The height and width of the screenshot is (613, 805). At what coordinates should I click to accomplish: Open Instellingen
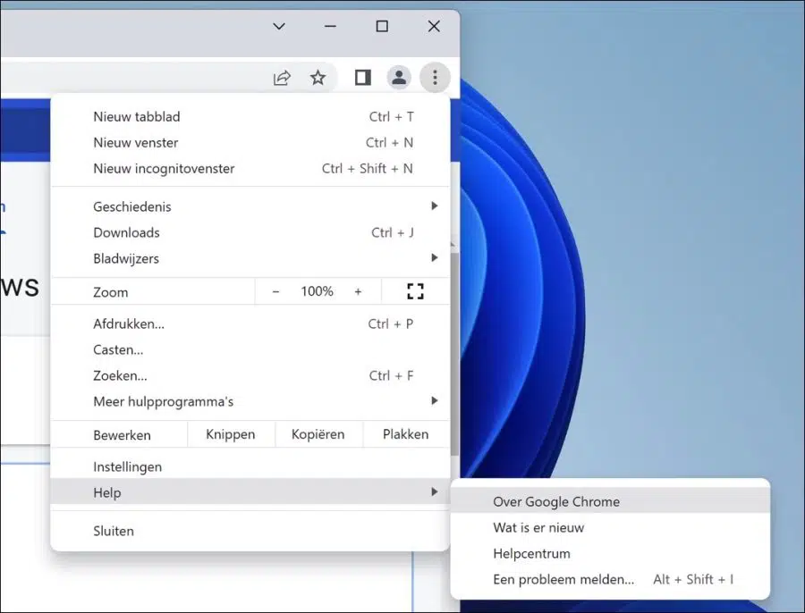point(250,466)
